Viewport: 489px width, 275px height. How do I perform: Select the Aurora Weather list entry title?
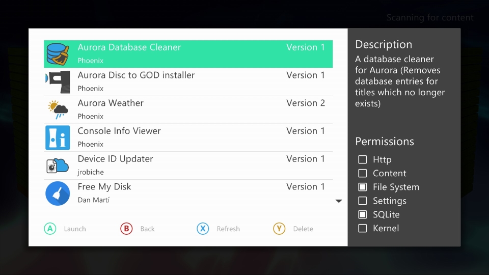coord(111,103)
